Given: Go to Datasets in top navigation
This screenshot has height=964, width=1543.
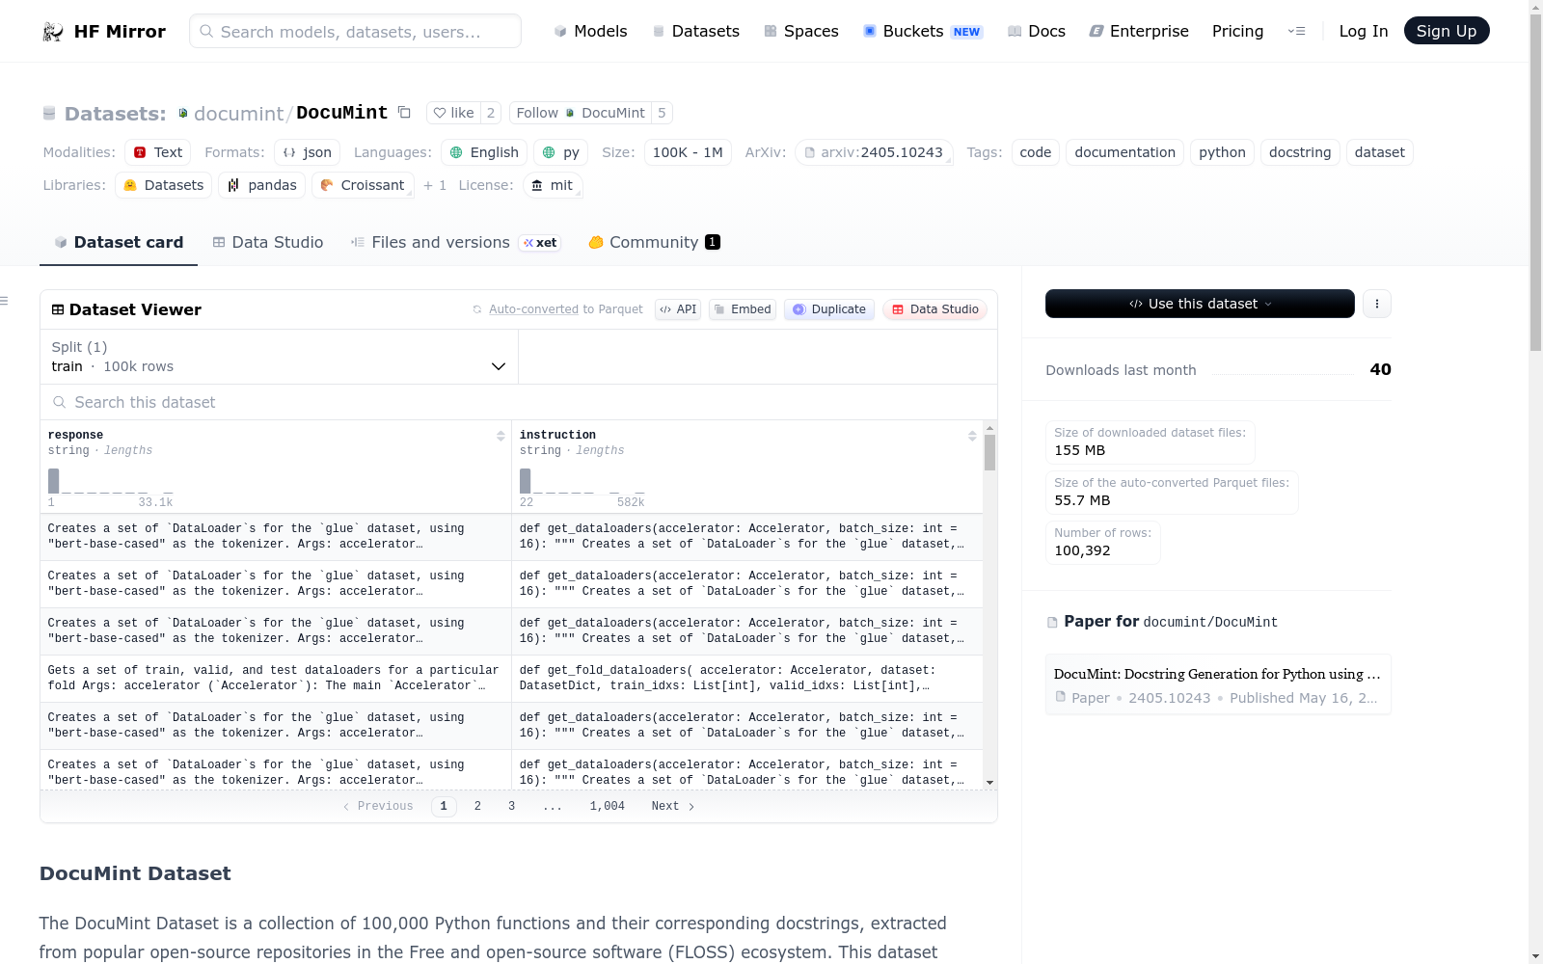Looking at the screenshot, I should coord(696,31).
